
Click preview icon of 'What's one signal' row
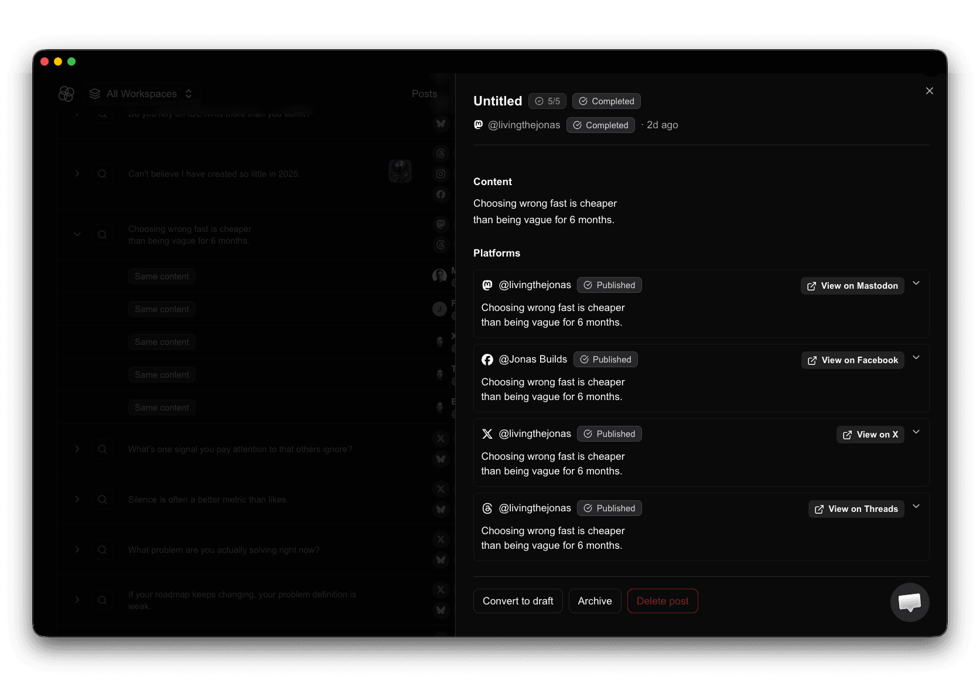[103, 449]
